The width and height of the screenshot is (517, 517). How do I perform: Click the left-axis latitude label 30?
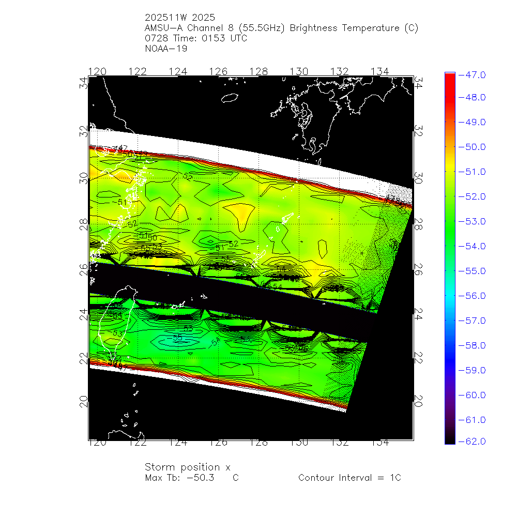point(83,178)
